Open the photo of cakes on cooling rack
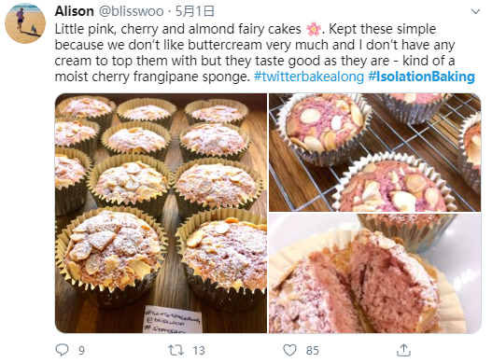Viewport: 492px width, 363px height. pos(374,152)
